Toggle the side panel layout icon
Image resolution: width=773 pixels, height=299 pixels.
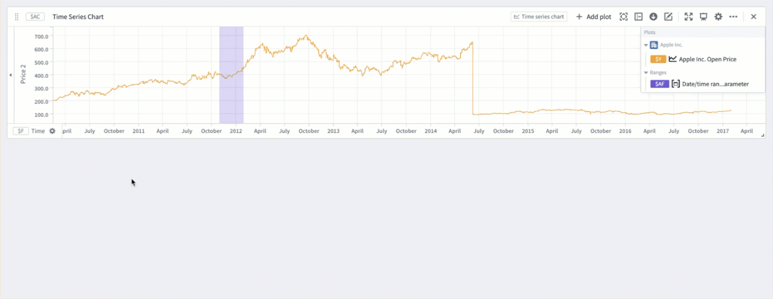click(x=638, y=17)
